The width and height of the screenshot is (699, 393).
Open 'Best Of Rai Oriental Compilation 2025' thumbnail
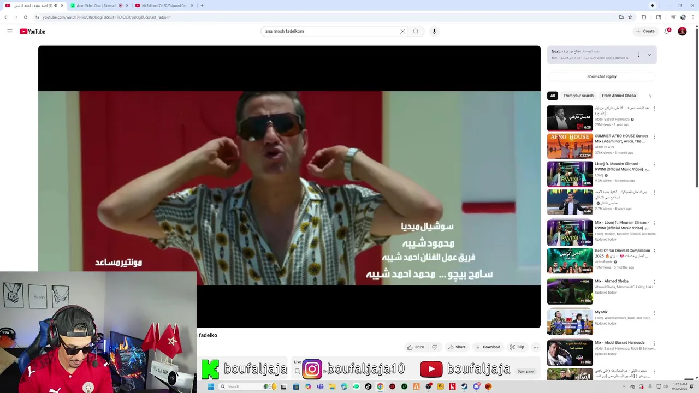[x=570, y=261]
